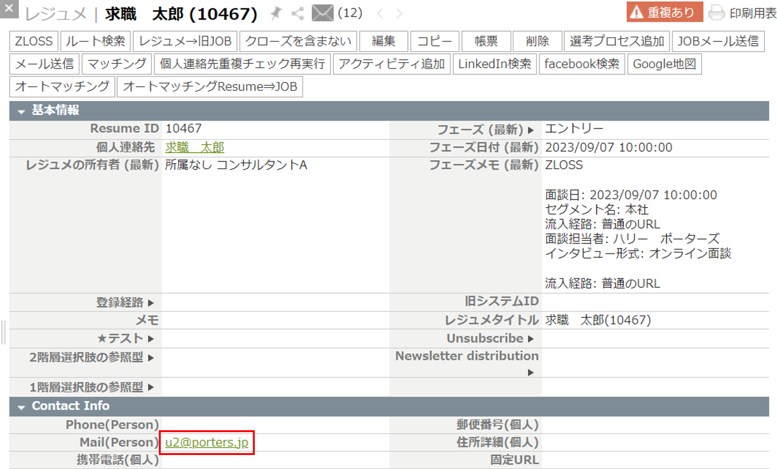The height and width of the screenshot is (469, 777).
Task: Close the resume view with the X icon
Action: click(8, 9)
